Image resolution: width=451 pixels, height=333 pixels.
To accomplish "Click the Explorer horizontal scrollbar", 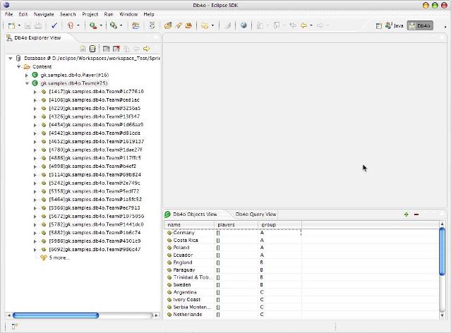I will click(x=55, y=315).
